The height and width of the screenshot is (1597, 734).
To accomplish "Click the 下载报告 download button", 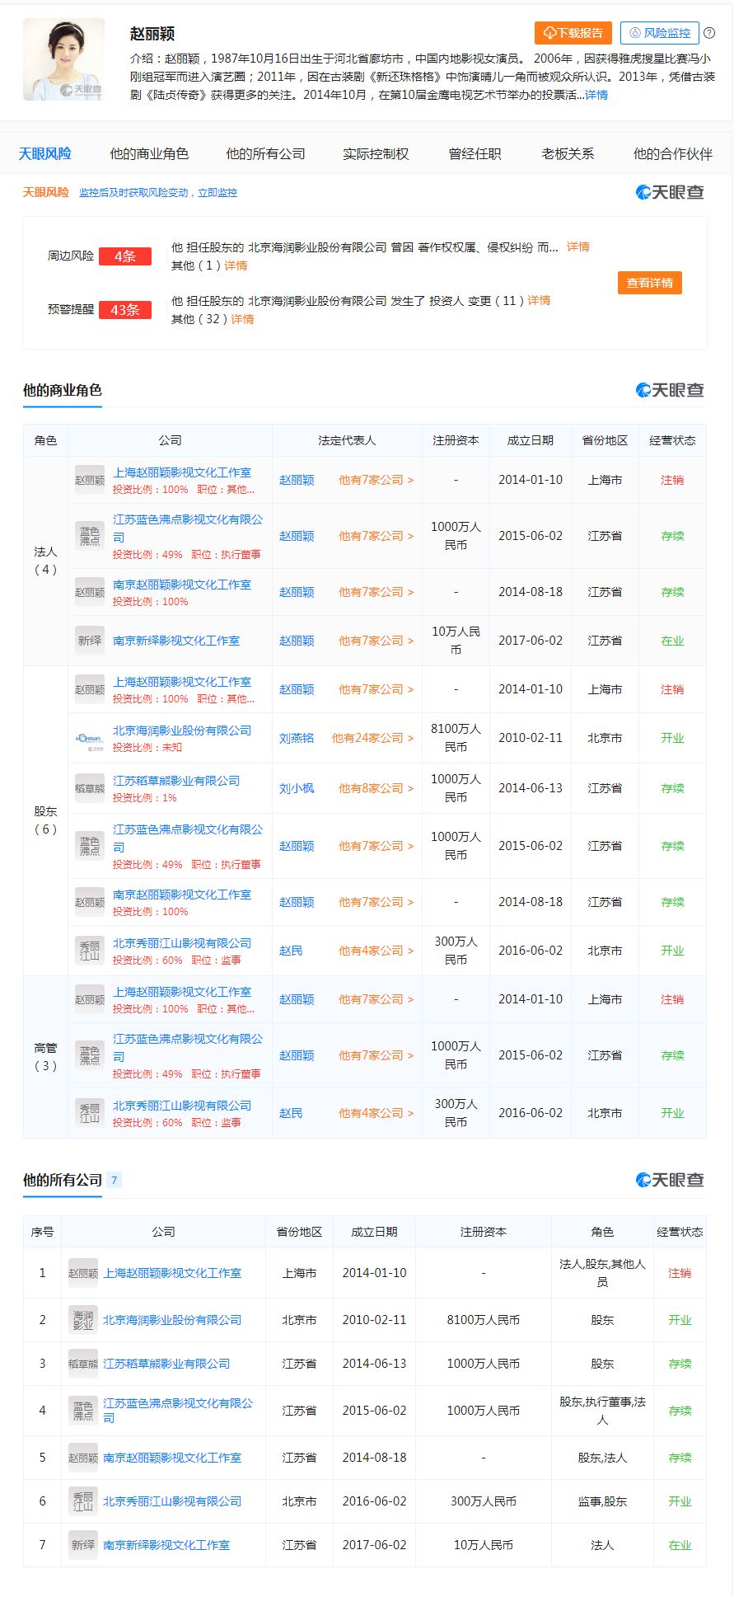I will (573, 33).
